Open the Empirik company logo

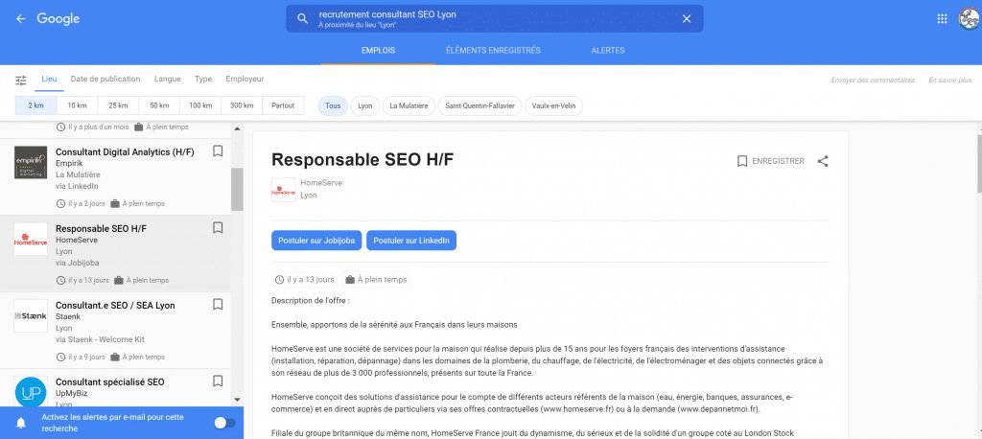[x=31, y=162]
